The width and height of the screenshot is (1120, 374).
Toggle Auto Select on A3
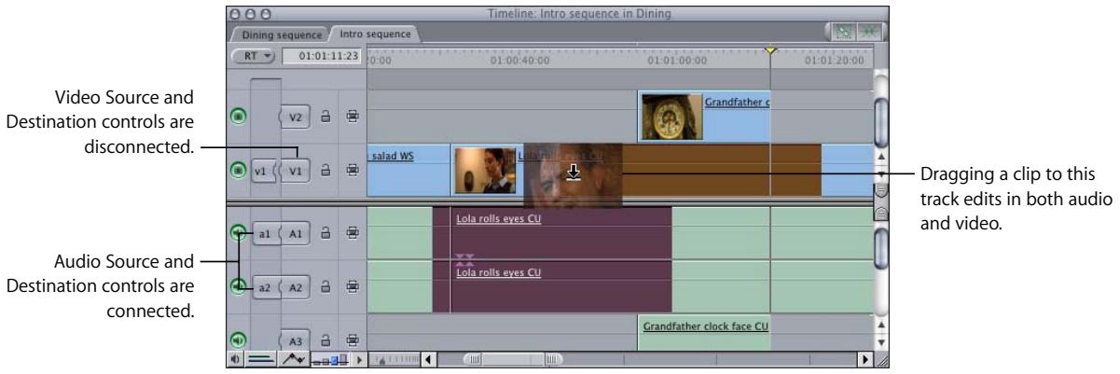[353, 339]
